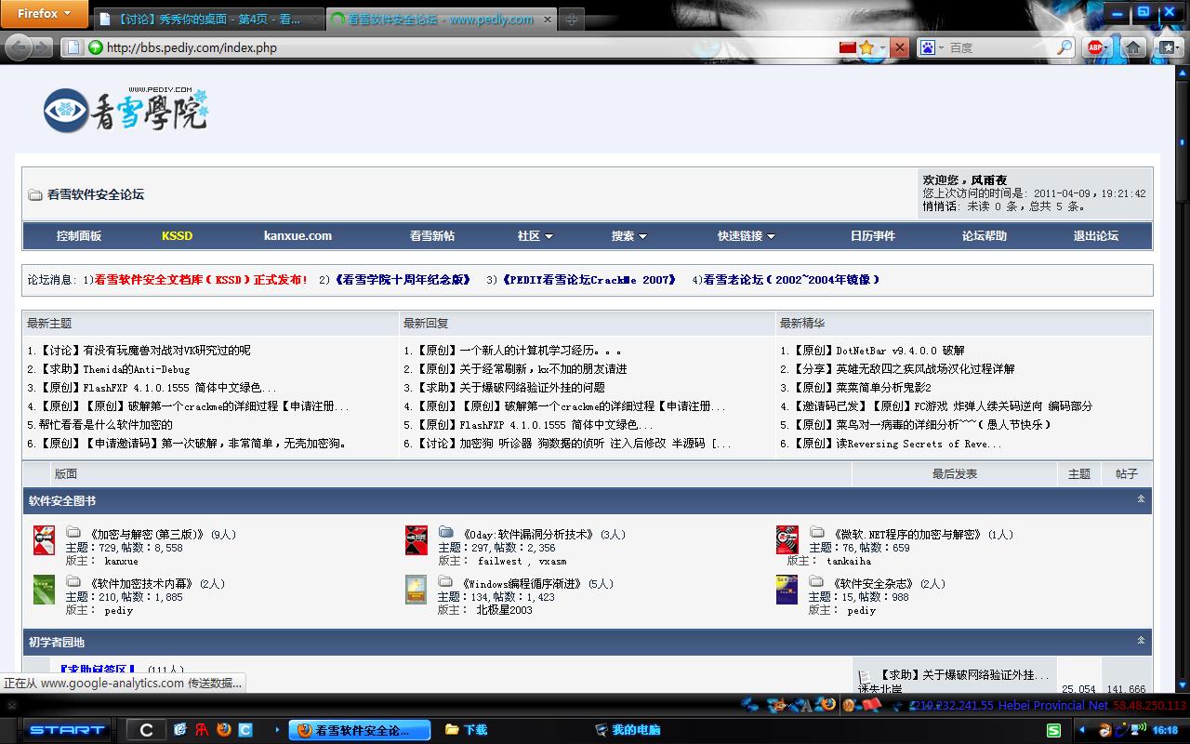
Task: Click the 看雪學院 site logo
Action: point(126,111)
